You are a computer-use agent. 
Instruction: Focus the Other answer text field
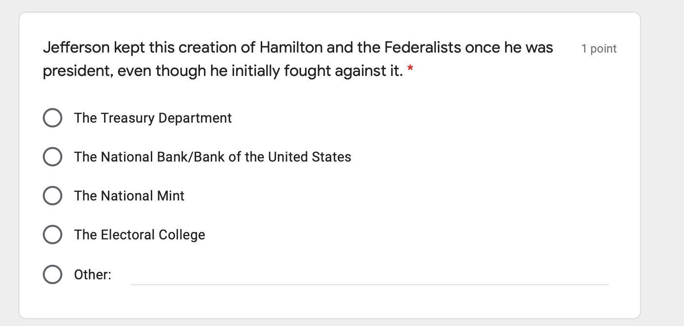(x=370, y=275)
